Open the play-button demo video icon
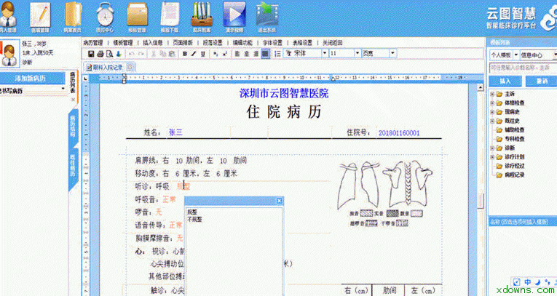The width and height of the screenshot is (557, 296). [234, 17]
